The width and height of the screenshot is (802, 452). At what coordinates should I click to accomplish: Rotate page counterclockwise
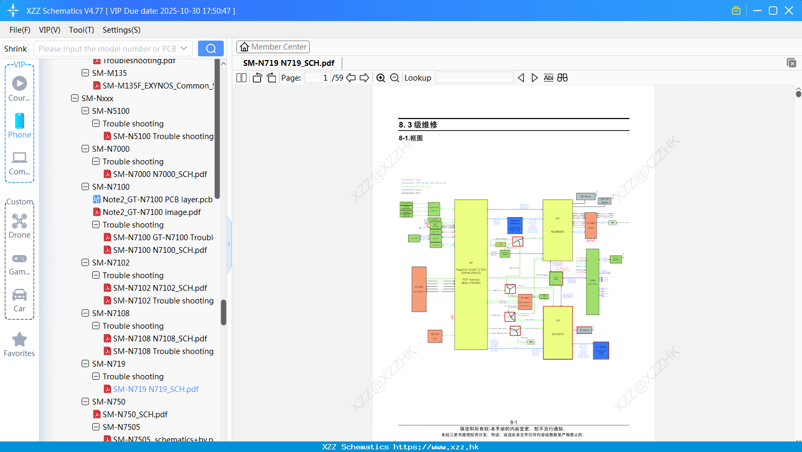[257, 78]
